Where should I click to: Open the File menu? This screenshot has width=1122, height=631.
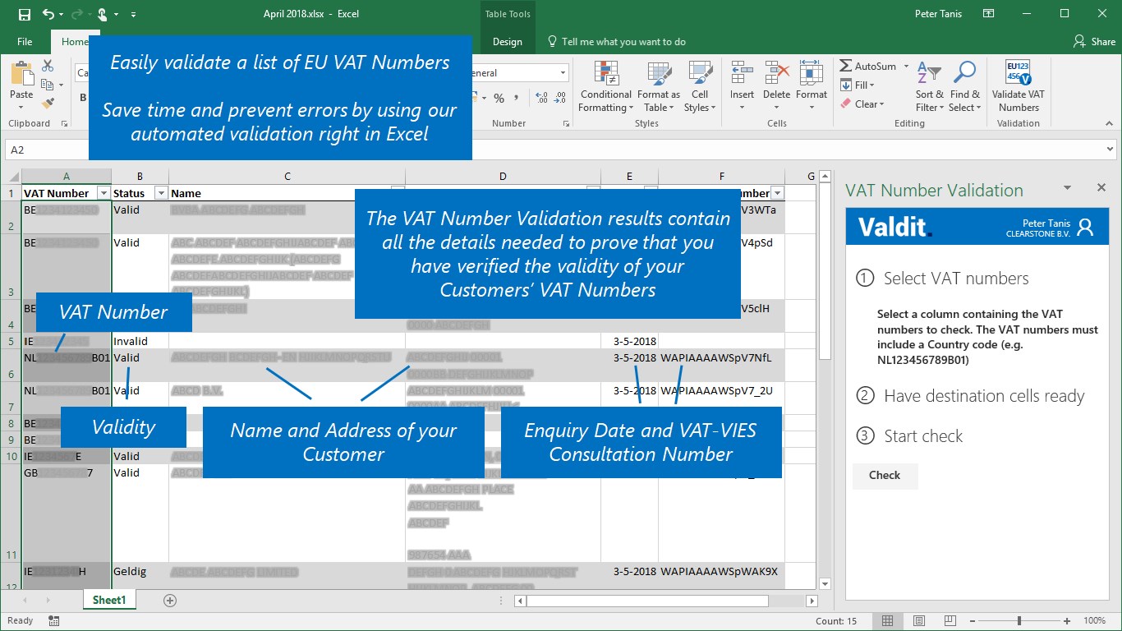click(x=25, y=42)
